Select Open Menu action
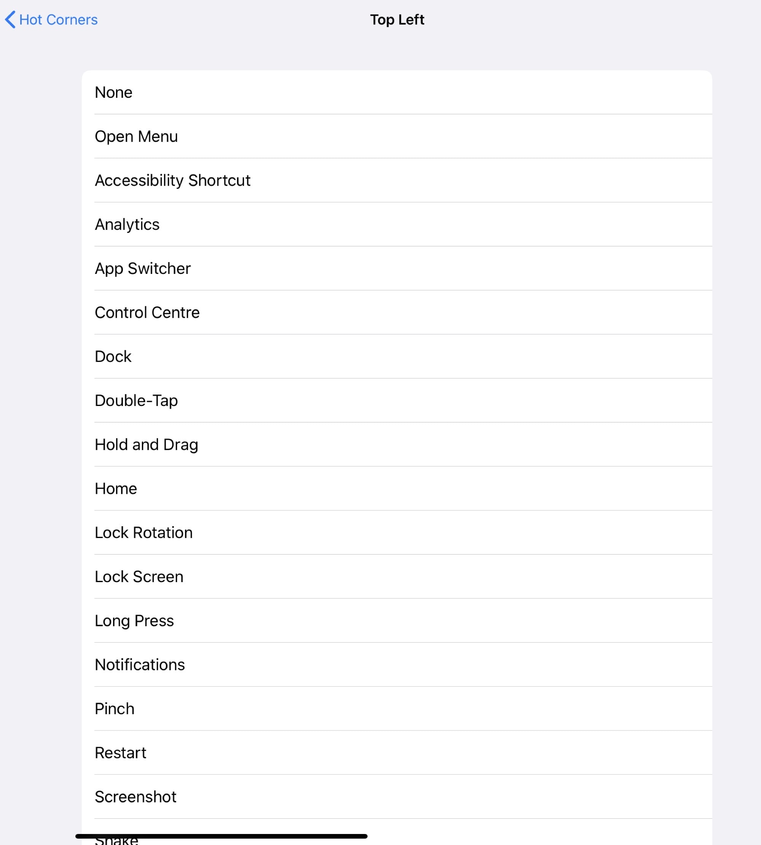The height and width of the screenshot is (845, 761). [136, 136]
